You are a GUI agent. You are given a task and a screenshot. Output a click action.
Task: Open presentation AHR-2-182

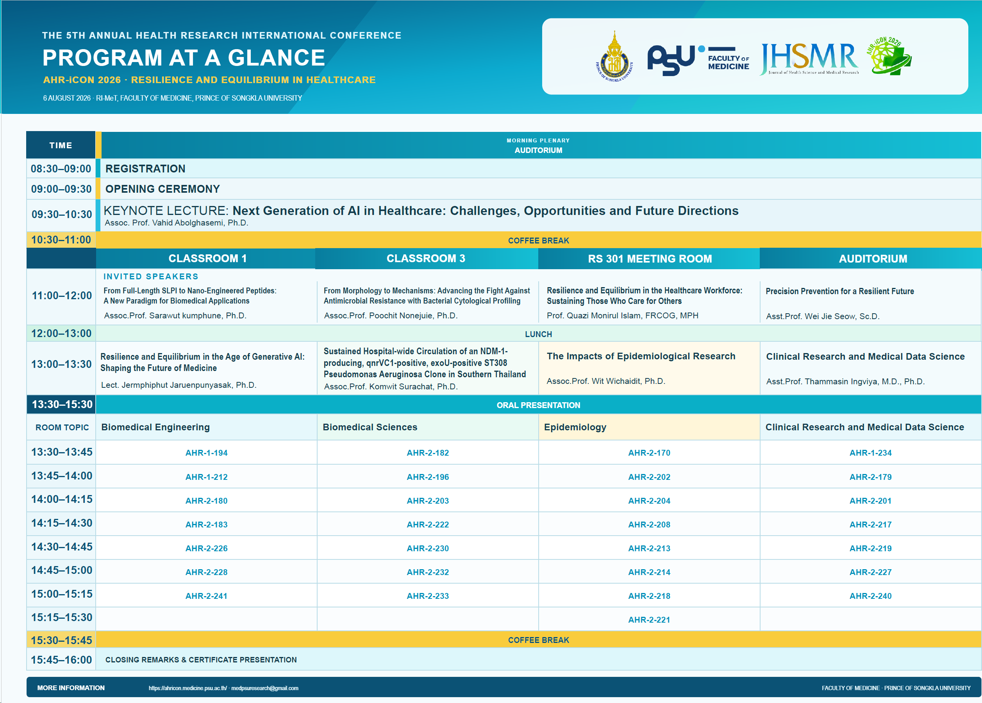coord(428,453)
